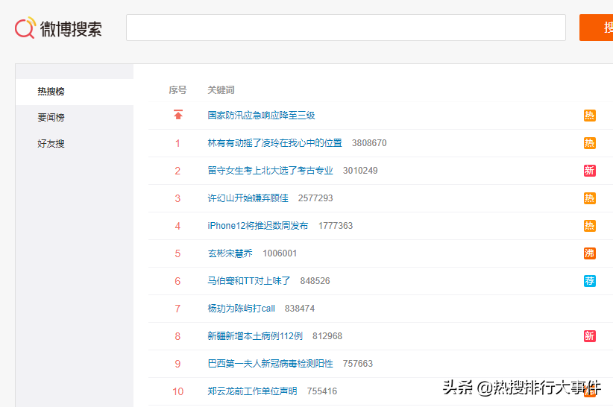Click the search count 3010249
Screen dimensions: 613x407
360,171
